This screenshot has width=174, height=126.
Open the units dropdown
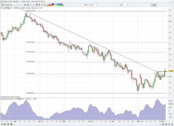point(97,5)
